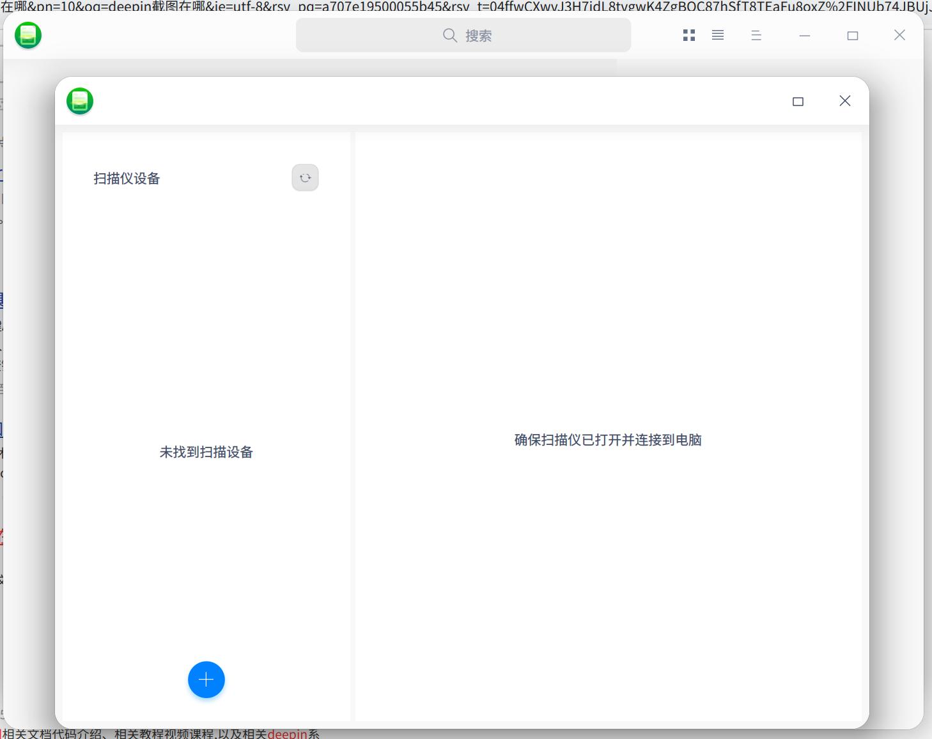Click the 确保扫描仪已打开并连接到电脑 message
932x739 pixels.
tap(608, 440)
